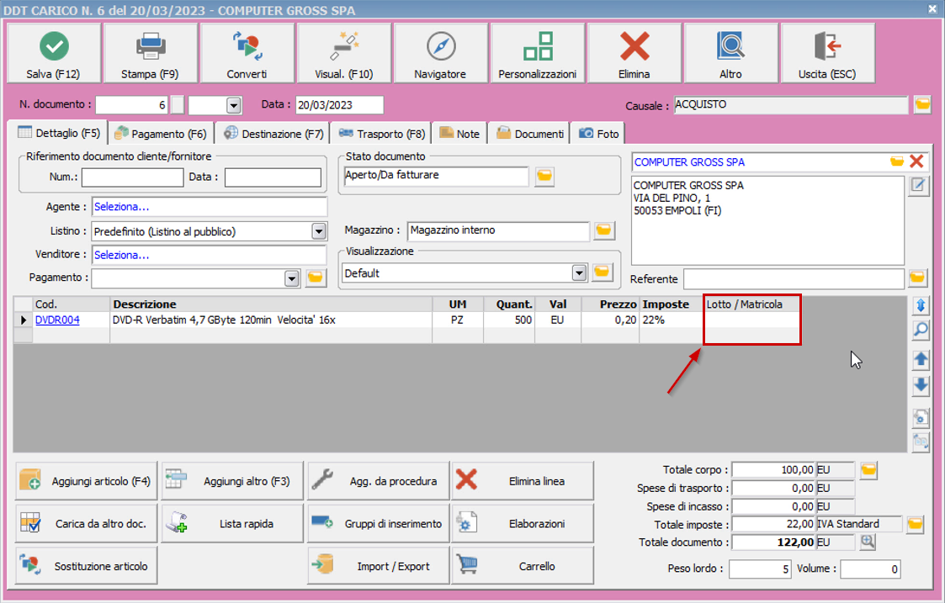945x603 pixels.
Task: Click the Peso lordo field
Action: click(759, 569)
